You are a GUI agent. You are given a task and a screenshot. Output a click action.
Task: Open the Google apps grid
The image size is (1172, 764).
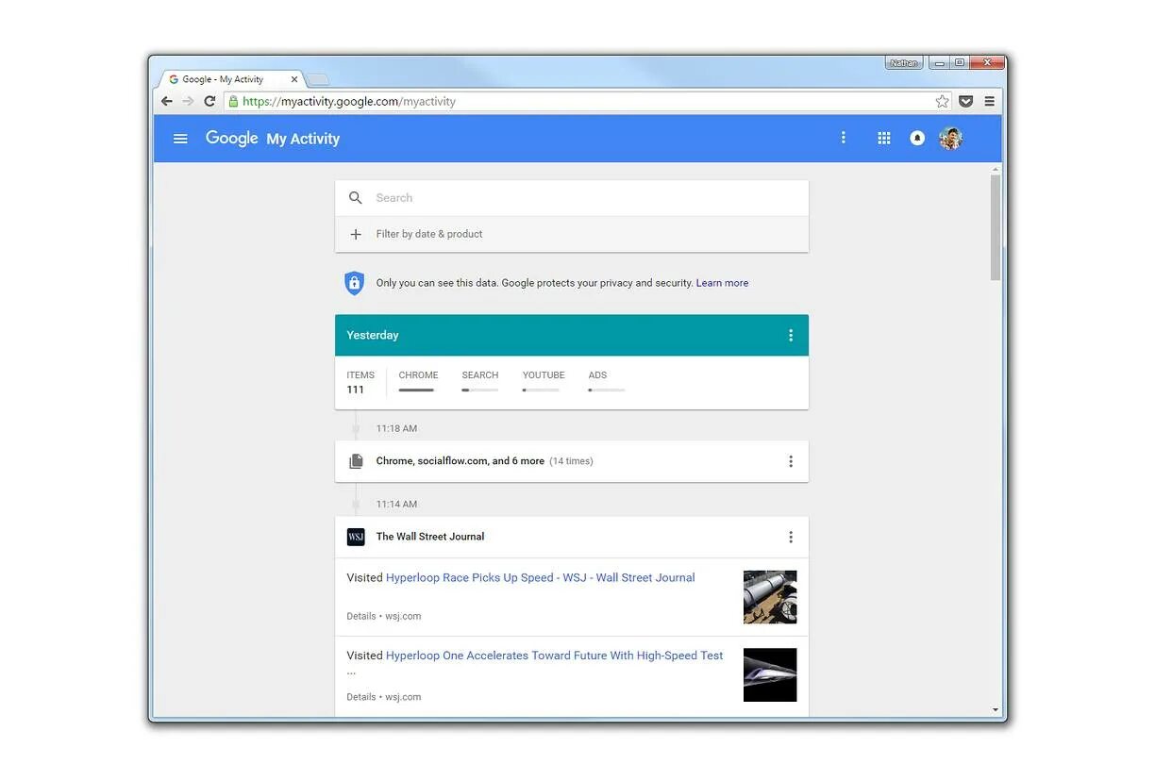(884, 138)
